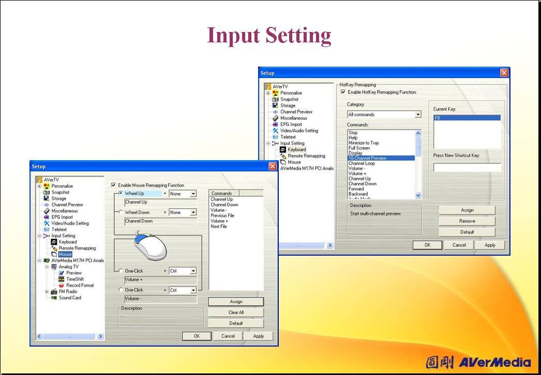The width and height of the screenshot is (541, 375).
Task: Click TimeShift icon under Analog TV
Action: click(x=62, y=279)
